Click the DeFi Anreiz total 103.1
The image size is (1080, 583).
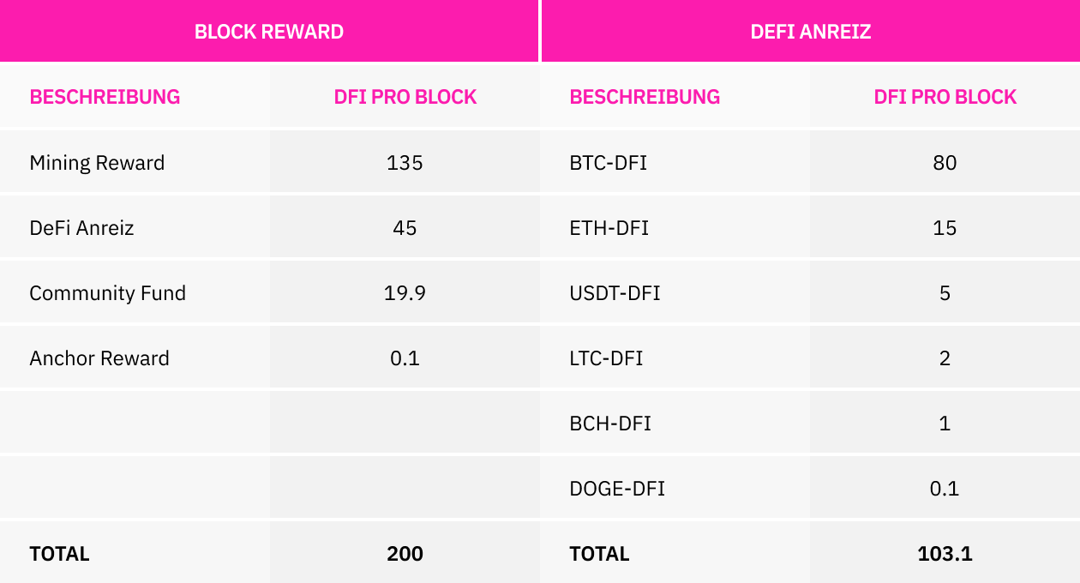click(945, 554)
